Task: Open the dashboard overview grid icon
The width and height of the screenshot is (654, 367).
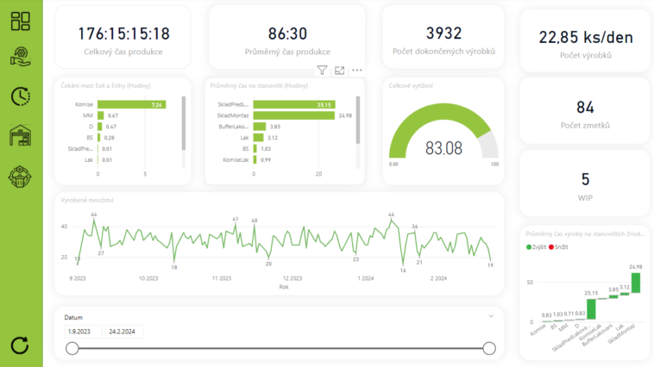Action: 21,22
